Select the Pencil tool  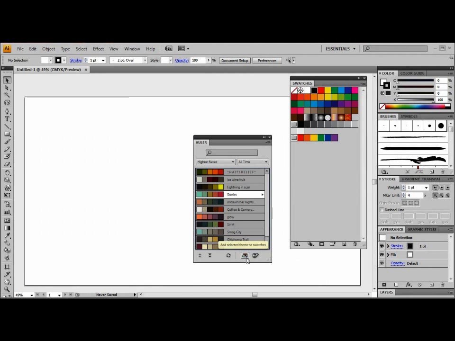pos(7,149)
